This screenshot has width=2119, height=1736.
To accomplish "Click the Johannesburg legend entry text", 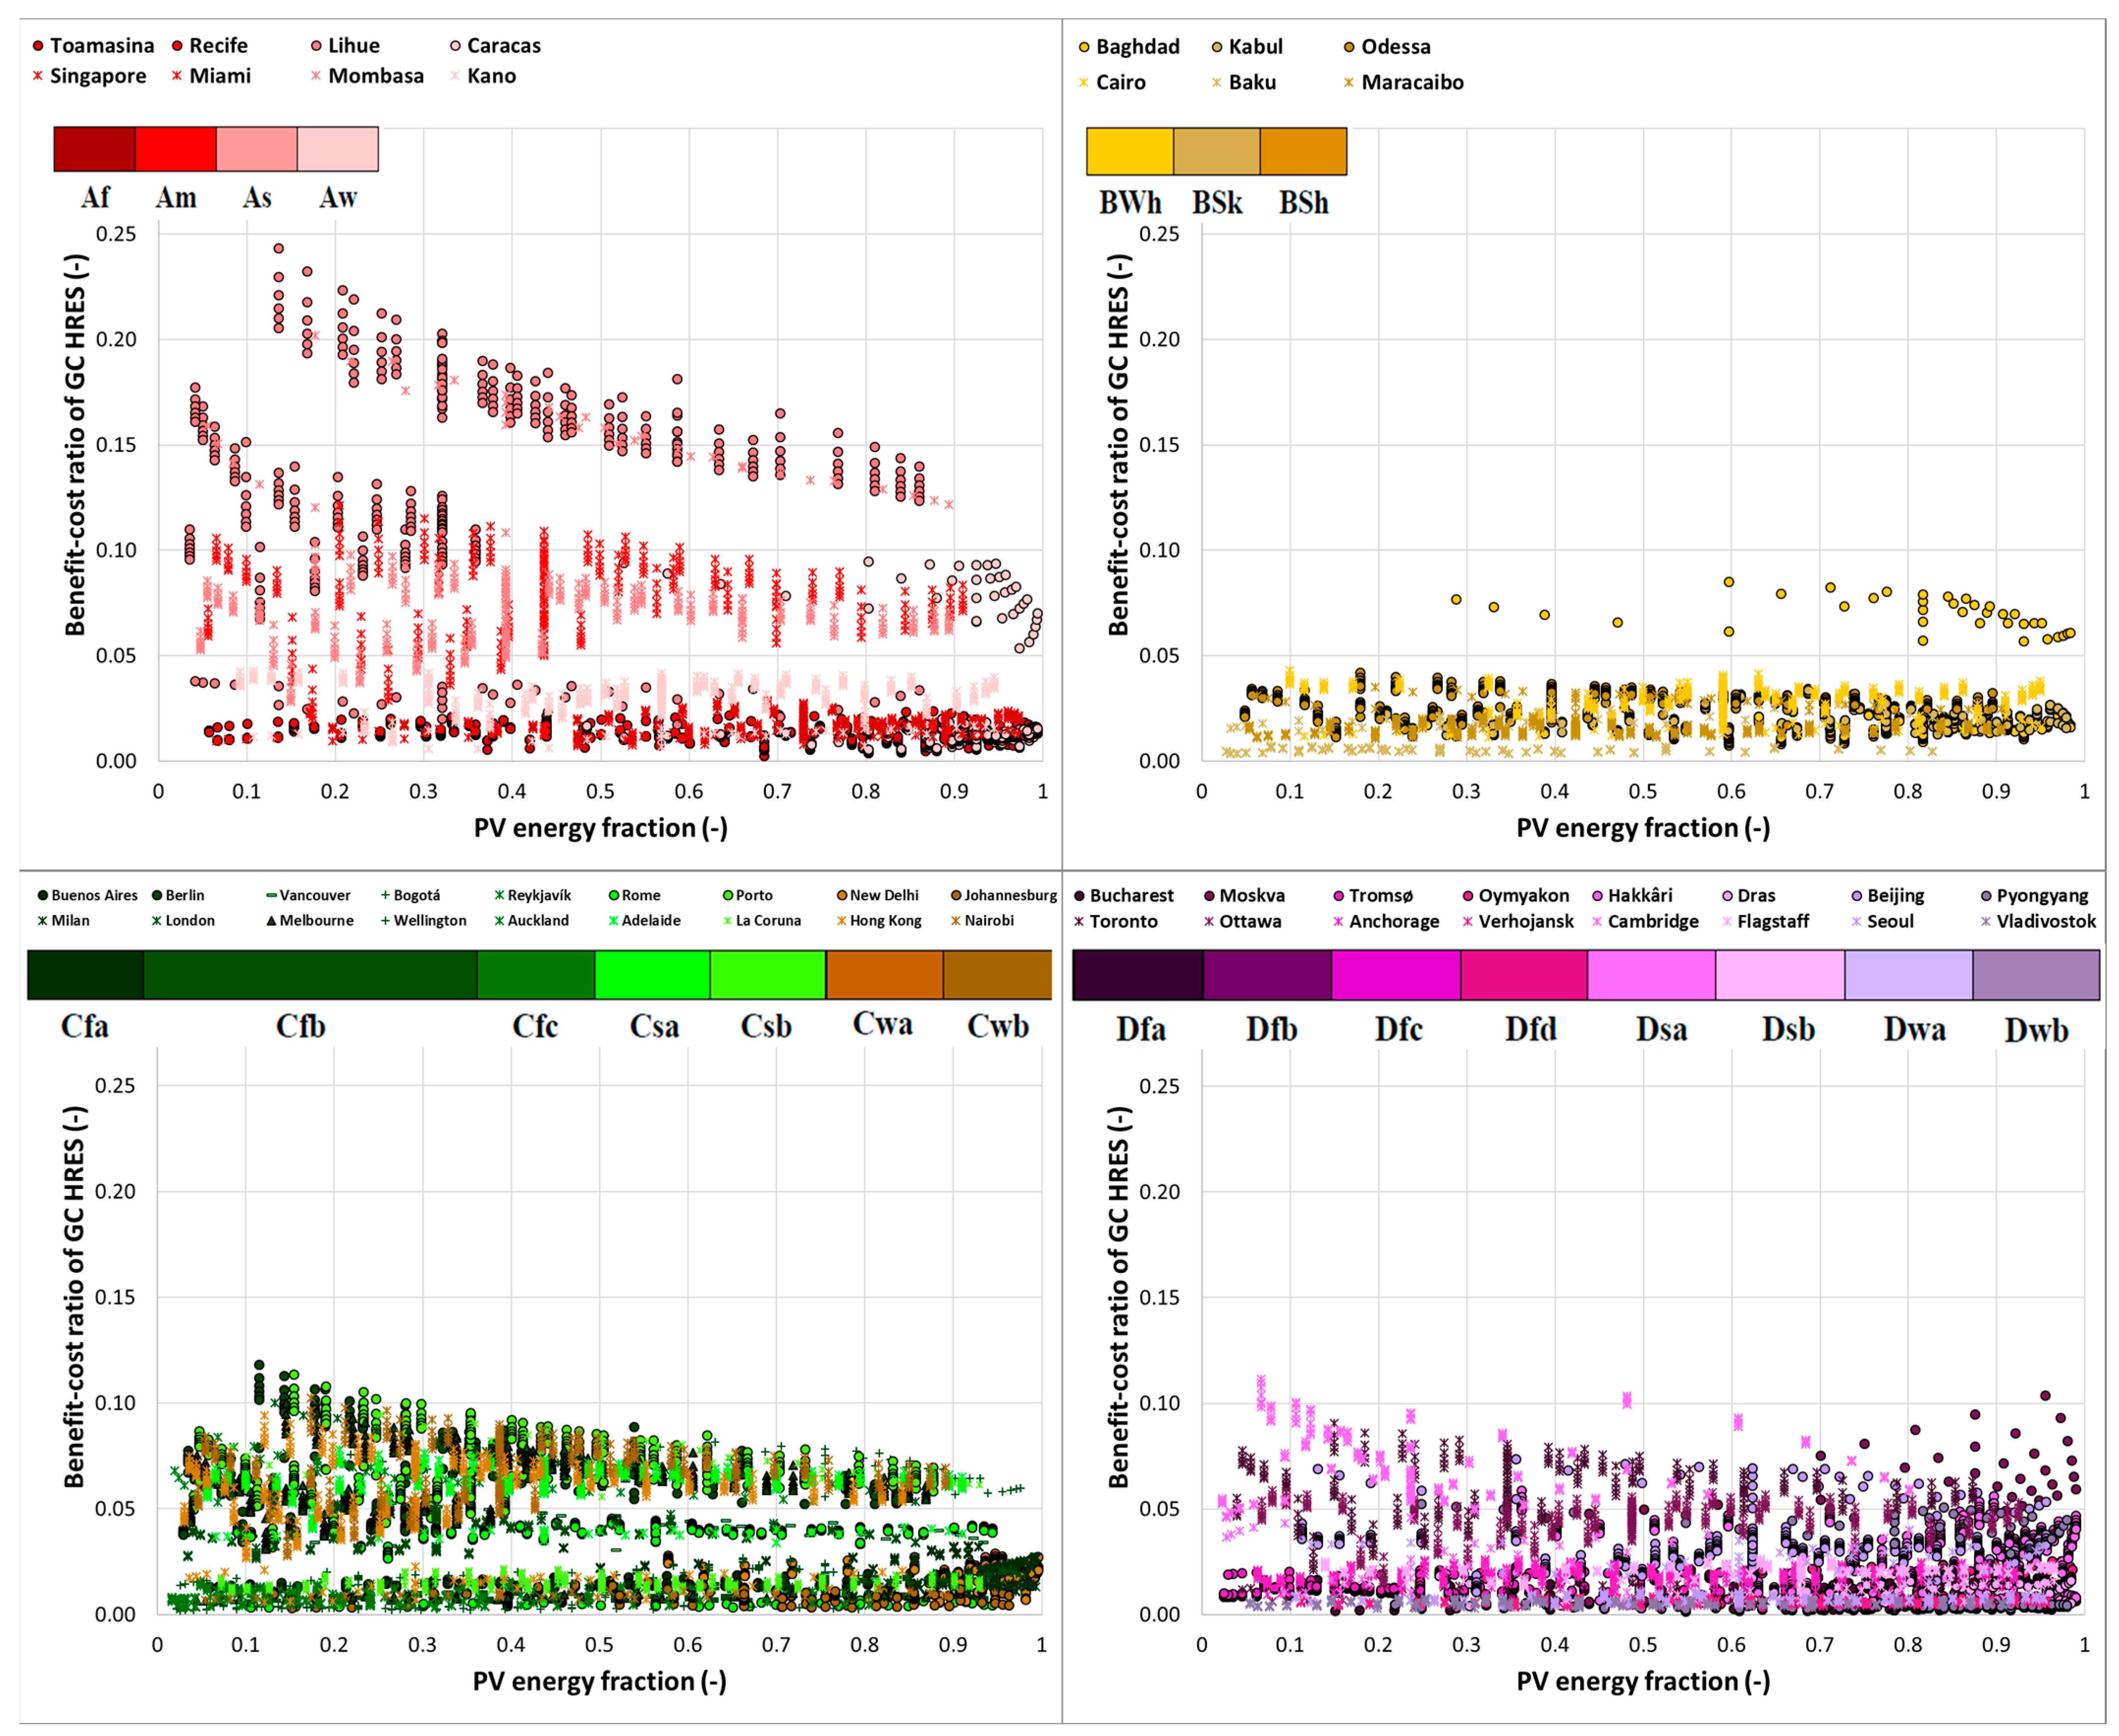I will (1010, 896).
